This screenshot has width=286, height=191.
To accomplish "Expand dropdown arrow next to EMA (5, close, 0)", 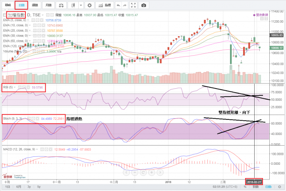I will (28, 20).
